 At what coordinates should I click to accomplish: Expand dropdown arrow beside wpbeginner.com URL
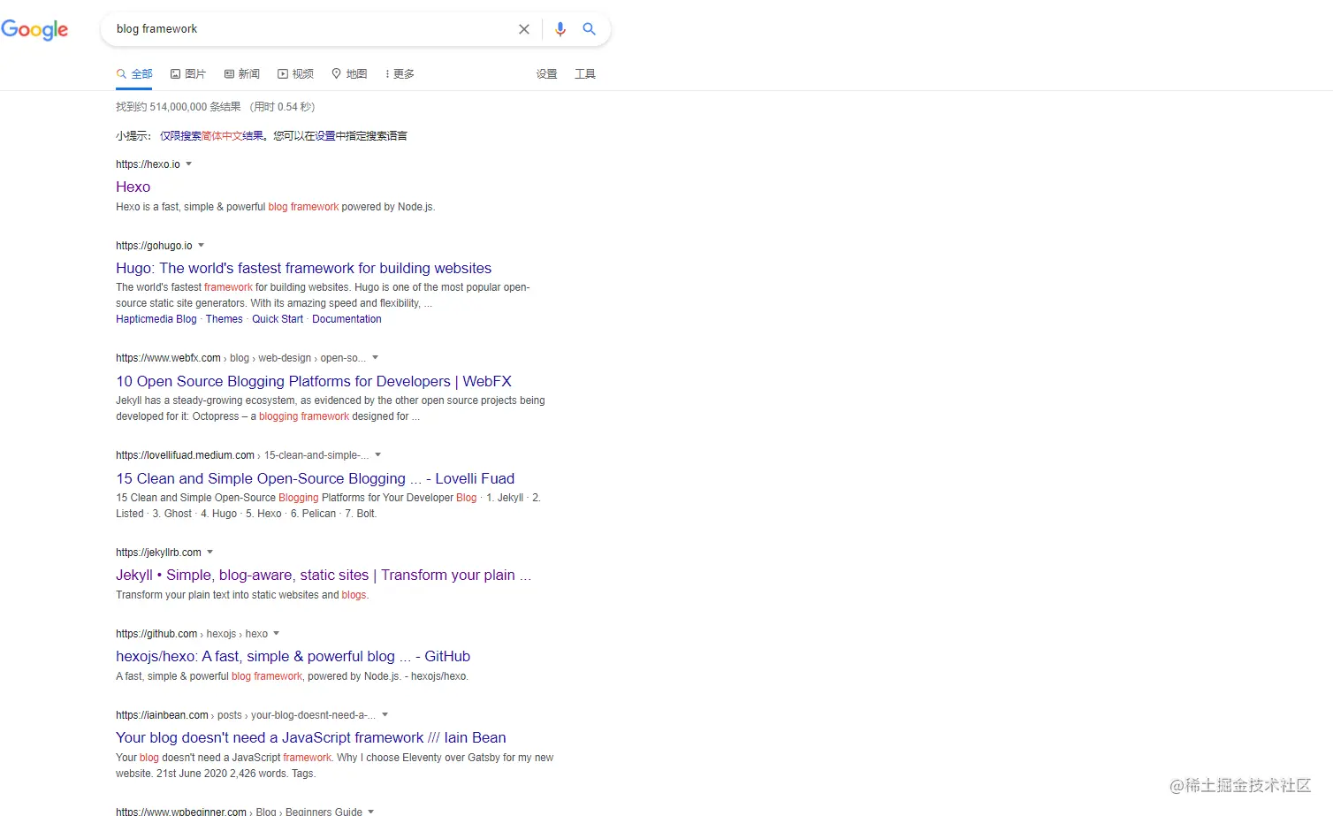(371, 811)
